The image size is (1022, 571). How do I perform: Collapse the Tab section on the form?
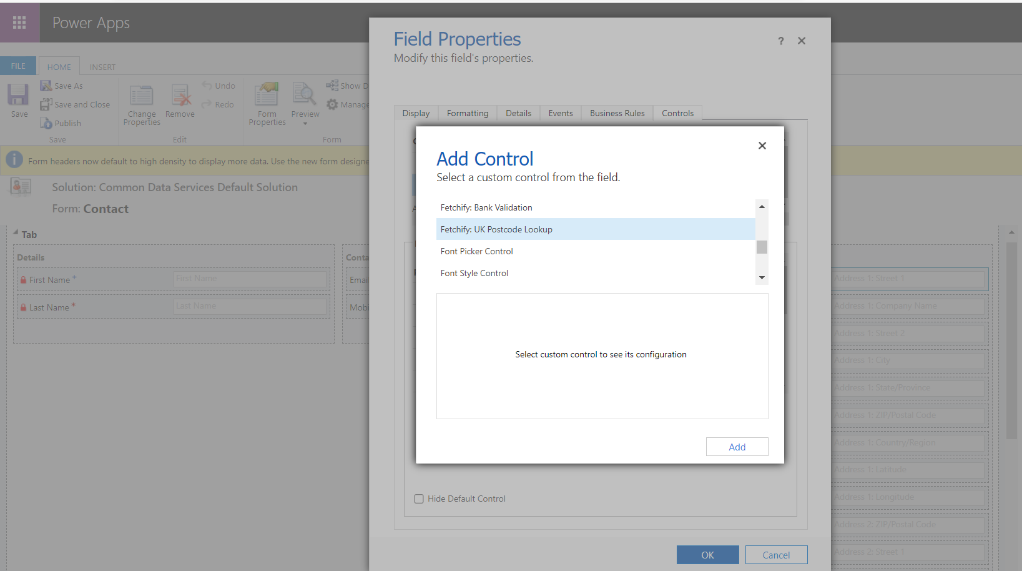(x=16, y=233)
